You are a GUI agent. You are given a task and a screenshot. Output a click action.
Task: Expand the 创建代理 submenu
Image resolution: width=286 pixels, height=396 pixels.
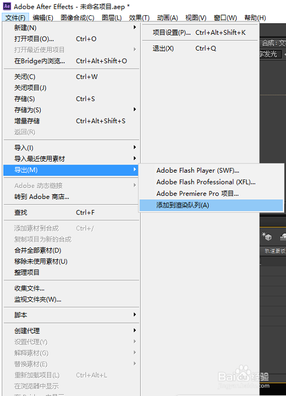coord(71,331)
